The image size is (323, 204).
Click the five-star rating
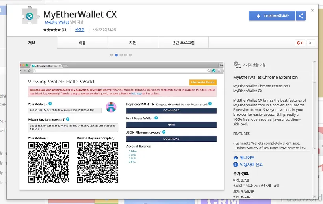(x=52, y=30)
